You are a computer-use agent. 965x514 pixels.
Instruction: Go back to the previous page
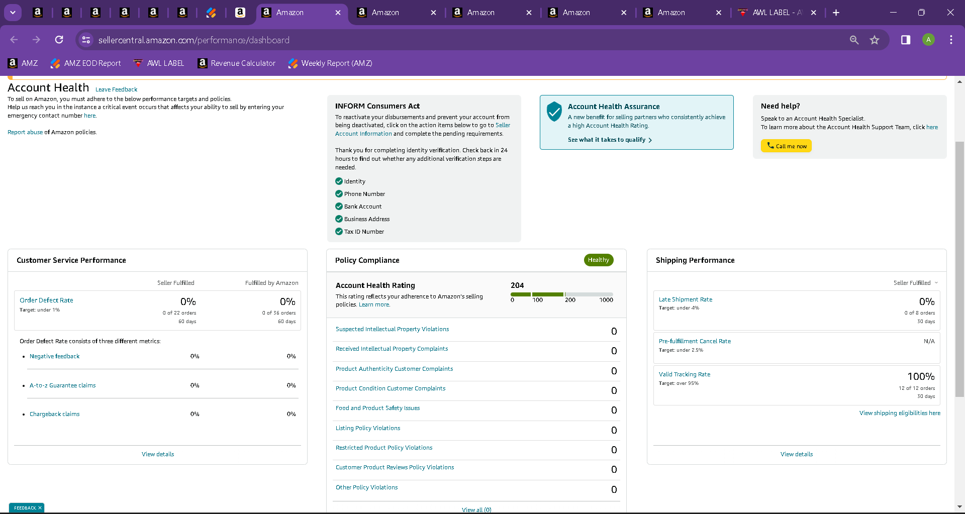click(14, 40)
